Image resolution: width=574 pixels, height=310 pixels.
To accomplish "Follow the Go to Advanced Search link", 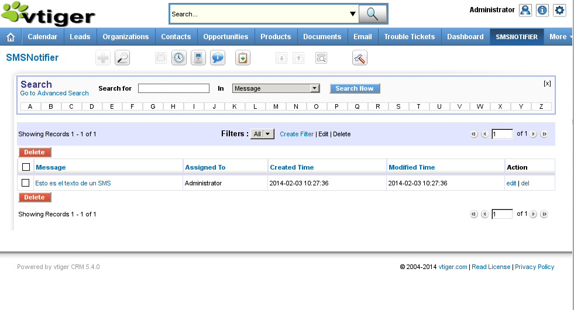I will pyautogui.click(x=54, y=94).
